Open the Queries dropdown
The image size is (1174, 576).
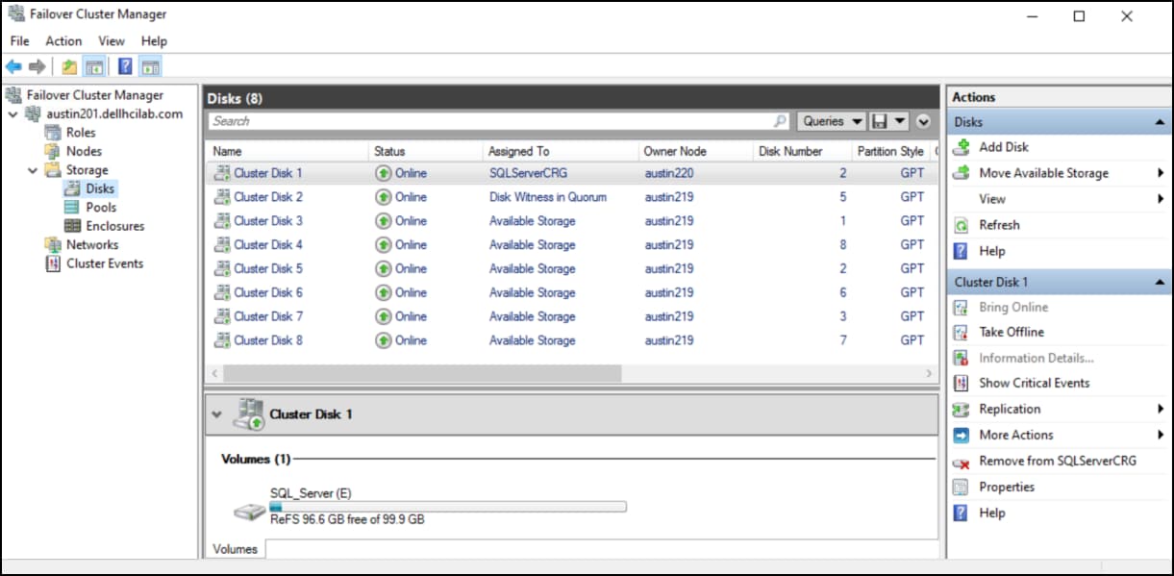tap(830, 121)
